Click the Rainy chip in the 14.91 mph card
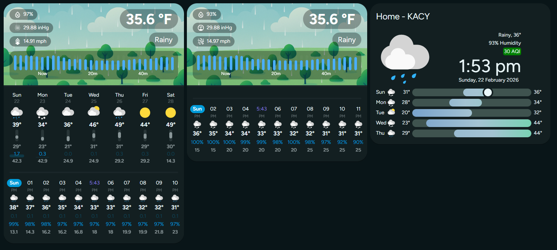Screen dimensions: 557x250 tap(163, 40)
